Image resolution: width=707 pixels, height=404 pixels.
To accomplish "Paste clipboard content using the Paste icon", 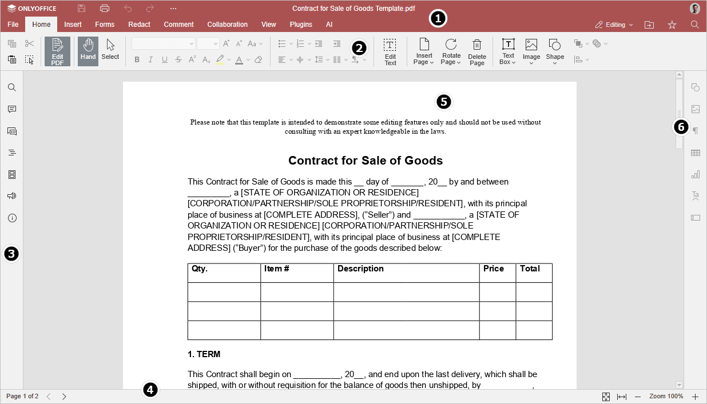I will pyautogui.click(x=12, y=59).
